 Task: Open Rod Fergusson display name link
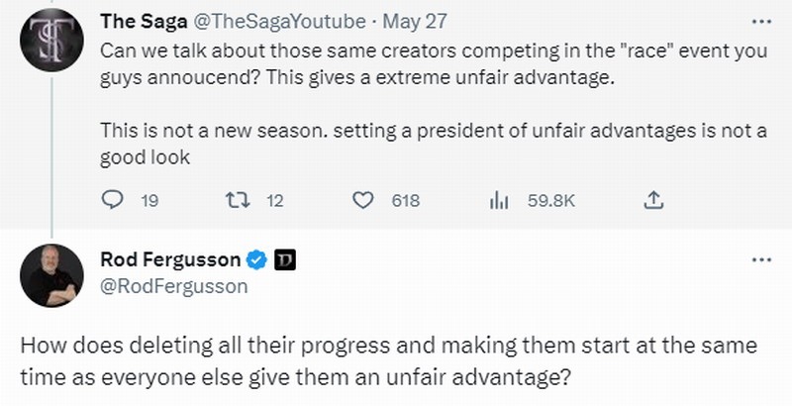coord(170,259)
